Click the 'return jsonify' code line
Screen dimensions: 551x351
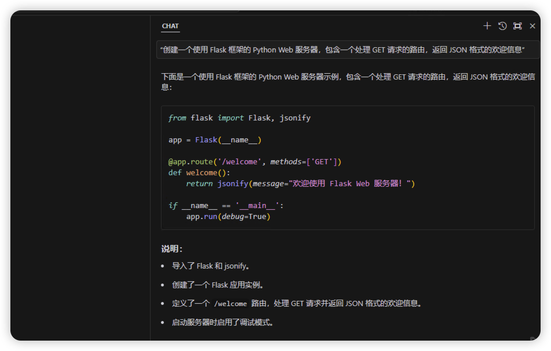[x=301, y=184]
